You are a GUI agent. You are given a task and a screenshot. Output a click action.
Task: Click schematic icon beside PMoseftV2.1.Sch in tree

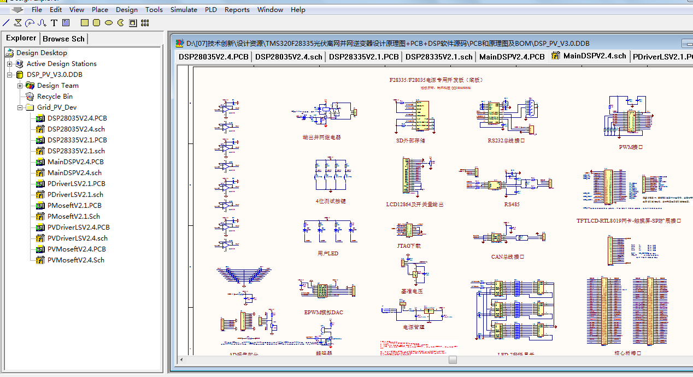click(40, 217)
